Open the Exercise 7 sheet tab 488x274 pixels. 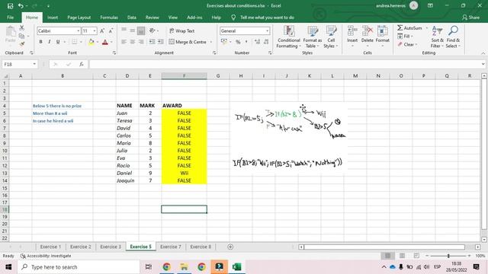170,247
